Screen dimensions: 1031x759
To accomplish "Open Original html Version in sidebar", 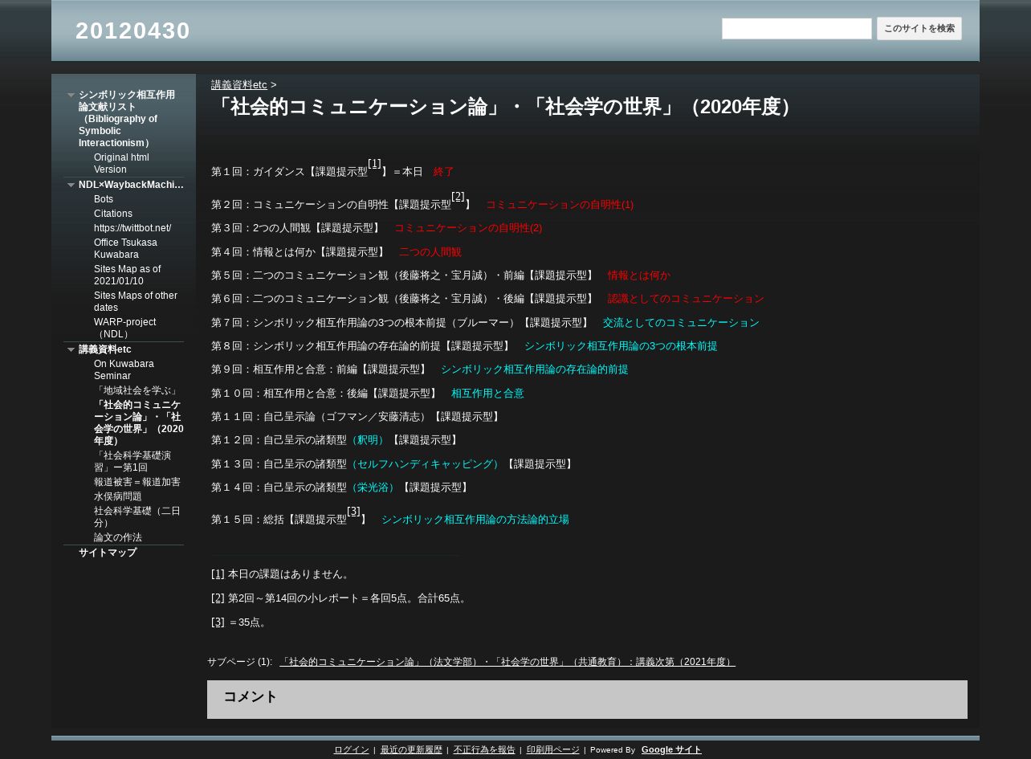I will tap(121, 164).
